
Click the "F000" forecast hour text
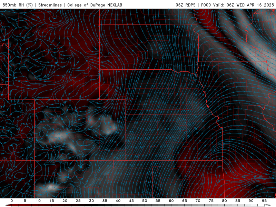(x=206, y=5)
